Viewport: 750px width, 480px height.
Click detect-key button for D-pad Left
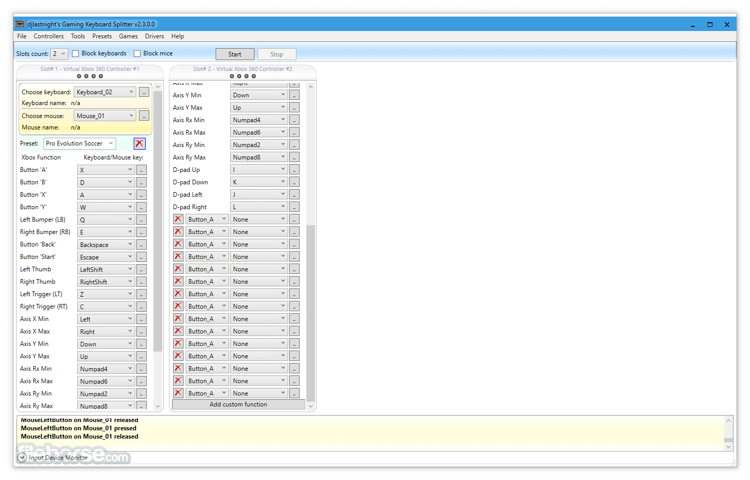point(294,195)
